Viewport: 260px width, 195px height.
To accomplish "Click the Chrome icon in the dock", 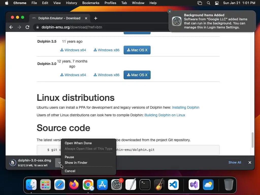I will point(88,185).
